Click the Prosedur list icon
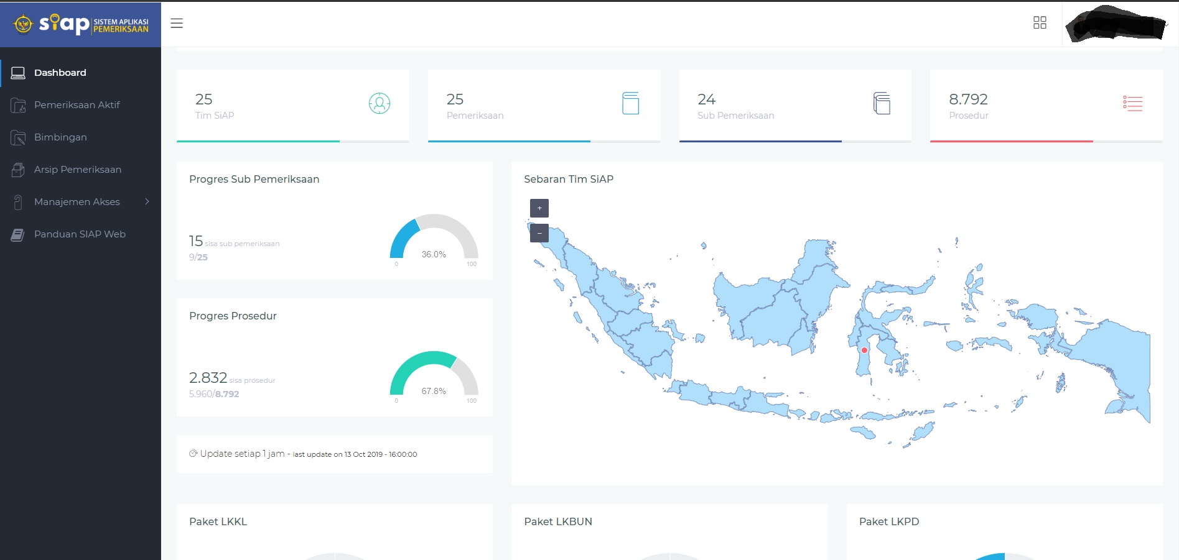 pos(1132,103)
